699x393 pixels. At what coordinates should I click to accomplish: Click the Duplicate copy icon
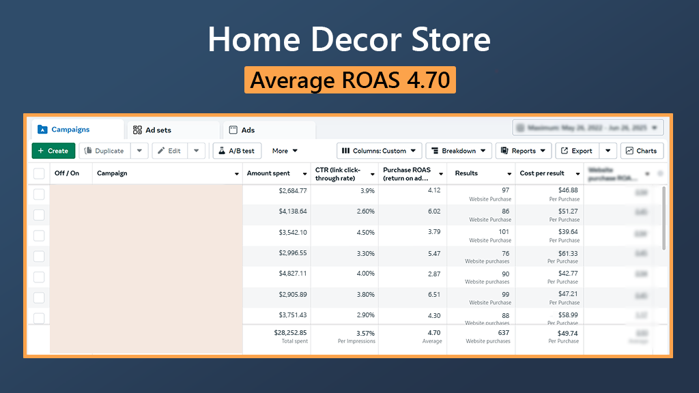point(87,151)
